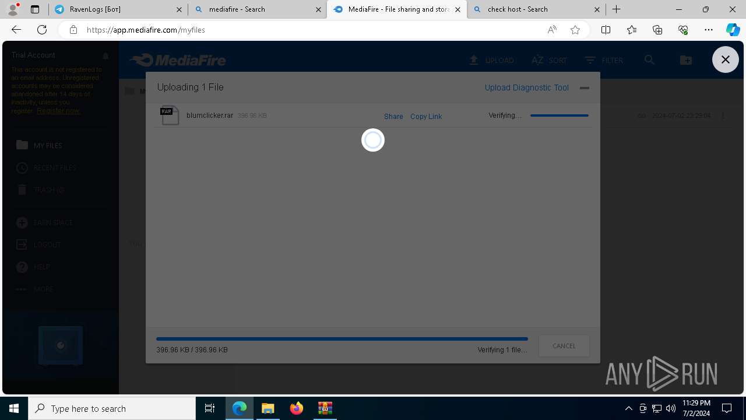
Task: Close the overlay with the round X button
Action: (725, 60)
